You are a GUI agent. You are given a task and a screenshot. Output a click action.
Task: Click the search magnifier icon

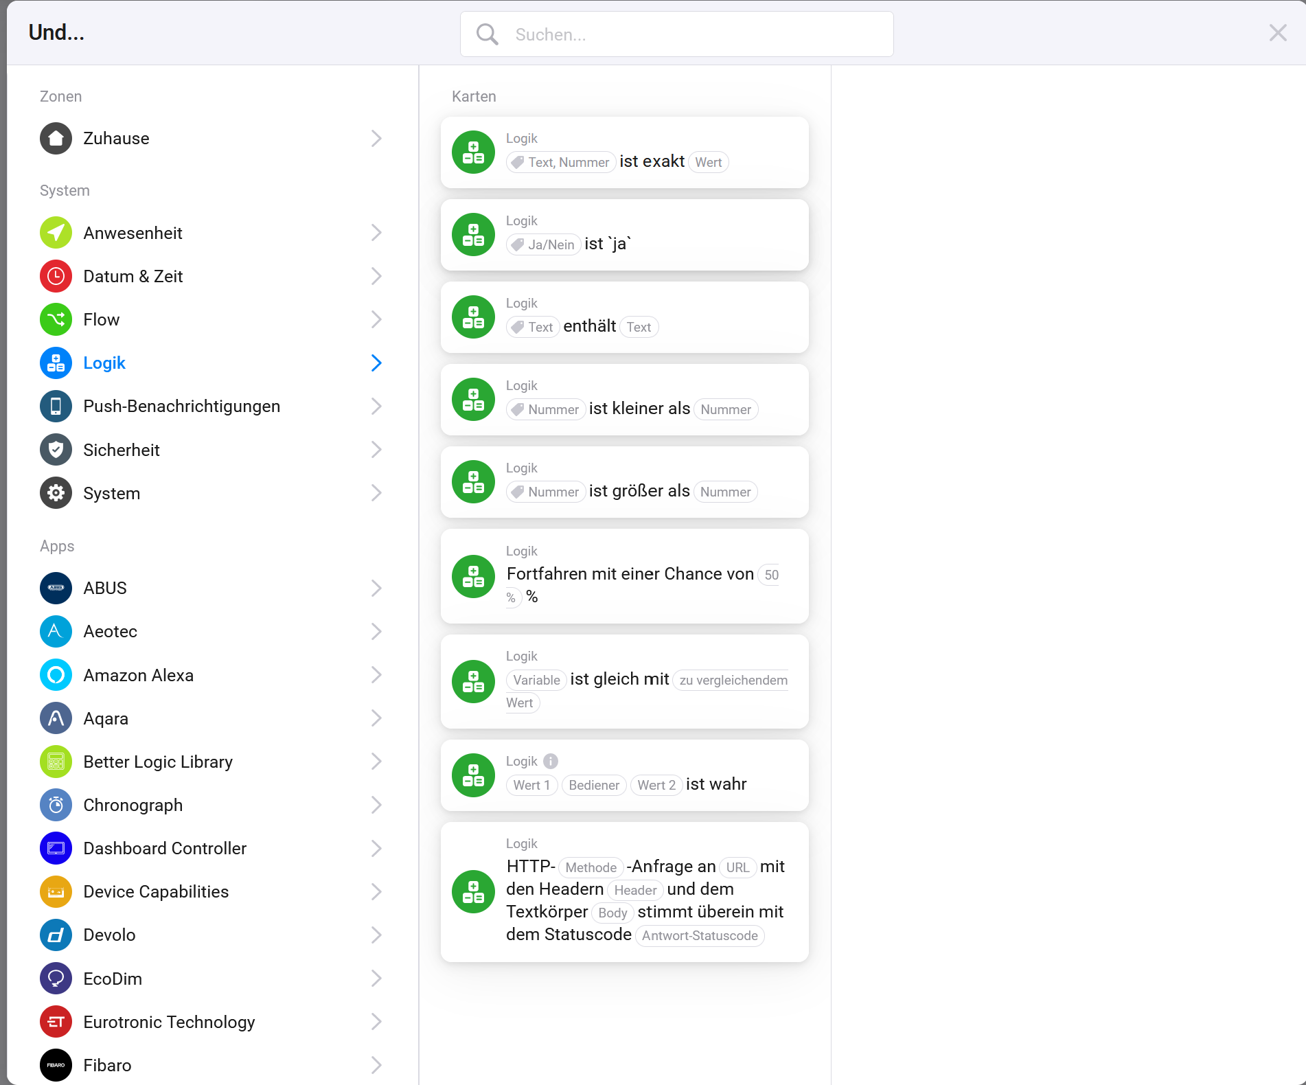click(x=487, y=34)
